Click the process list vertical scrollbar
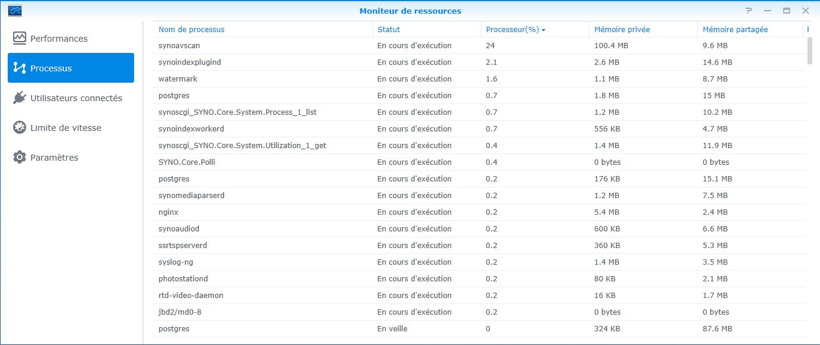820x345 pixels. 809,51
